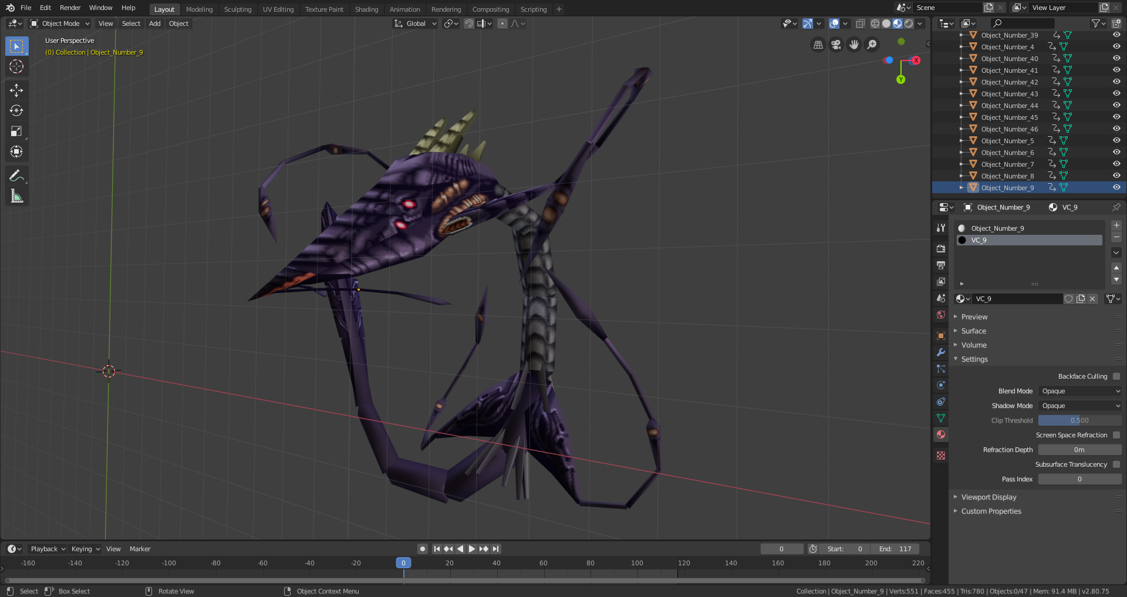Image resolution: width=1127 pixels, height=597 pixels.
Task: Expand the Surface panel
Action: [974, 331]
